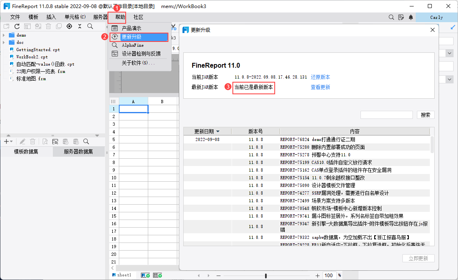Open the add dataset plus dropdown
Screen dimensions: 458x280
pos(8,141)
